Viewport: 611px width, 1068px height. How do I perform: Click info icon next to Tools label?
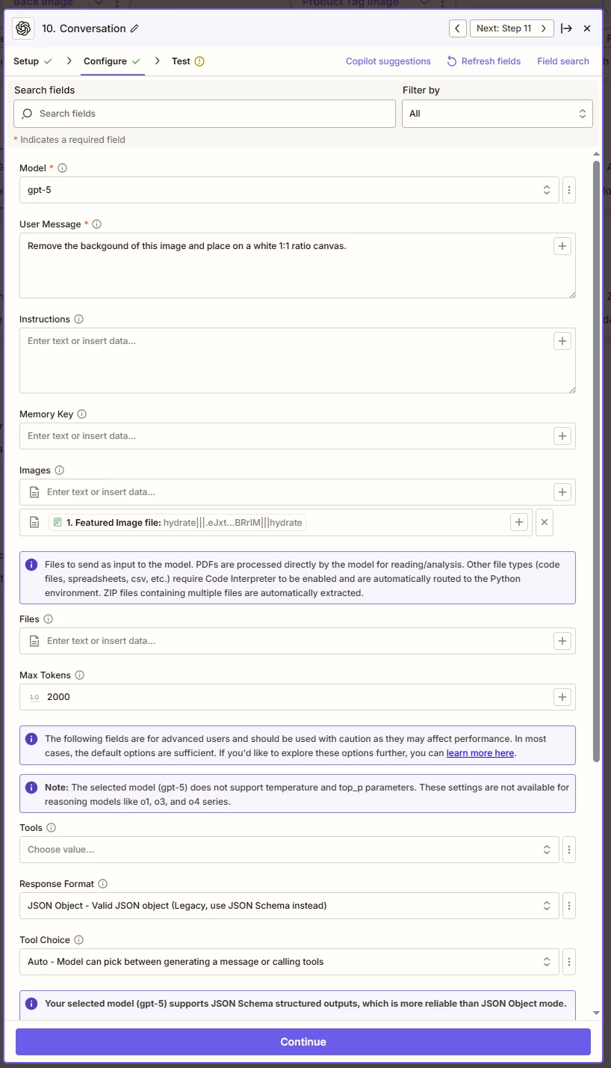[x=52, y=828]
